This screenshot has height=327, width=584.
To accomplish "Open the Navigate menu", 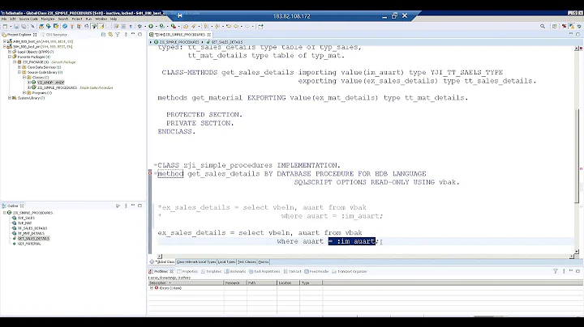I will [48, 19].
